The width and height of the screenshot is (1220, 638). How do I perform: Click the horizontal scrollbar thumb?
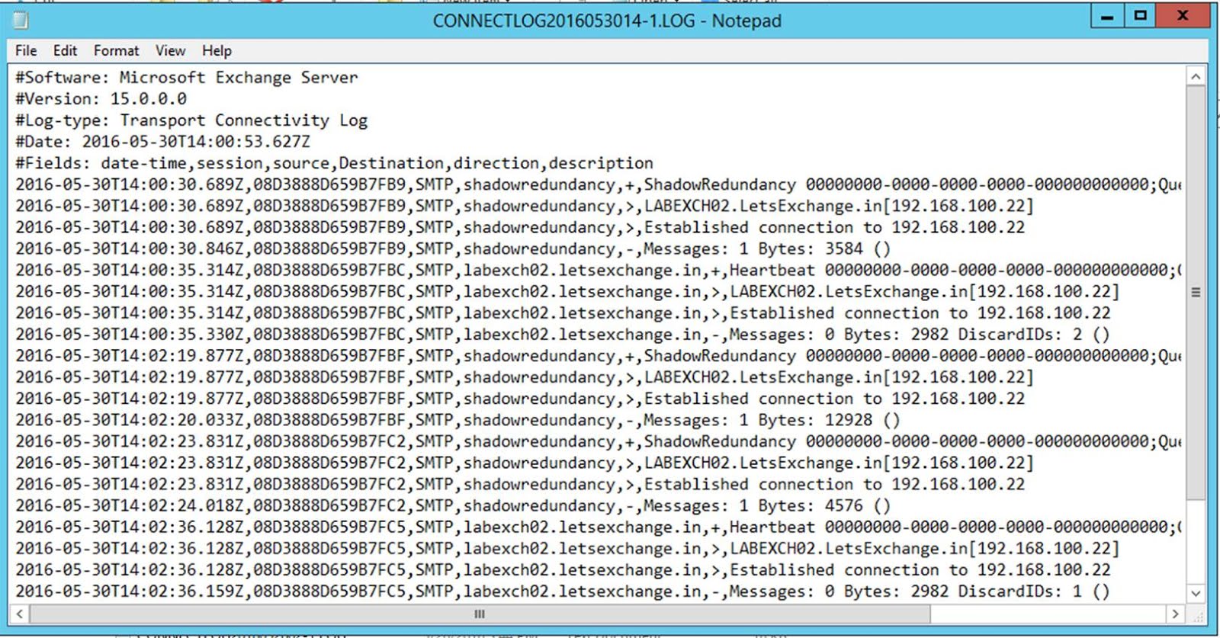tap(480, 614)
